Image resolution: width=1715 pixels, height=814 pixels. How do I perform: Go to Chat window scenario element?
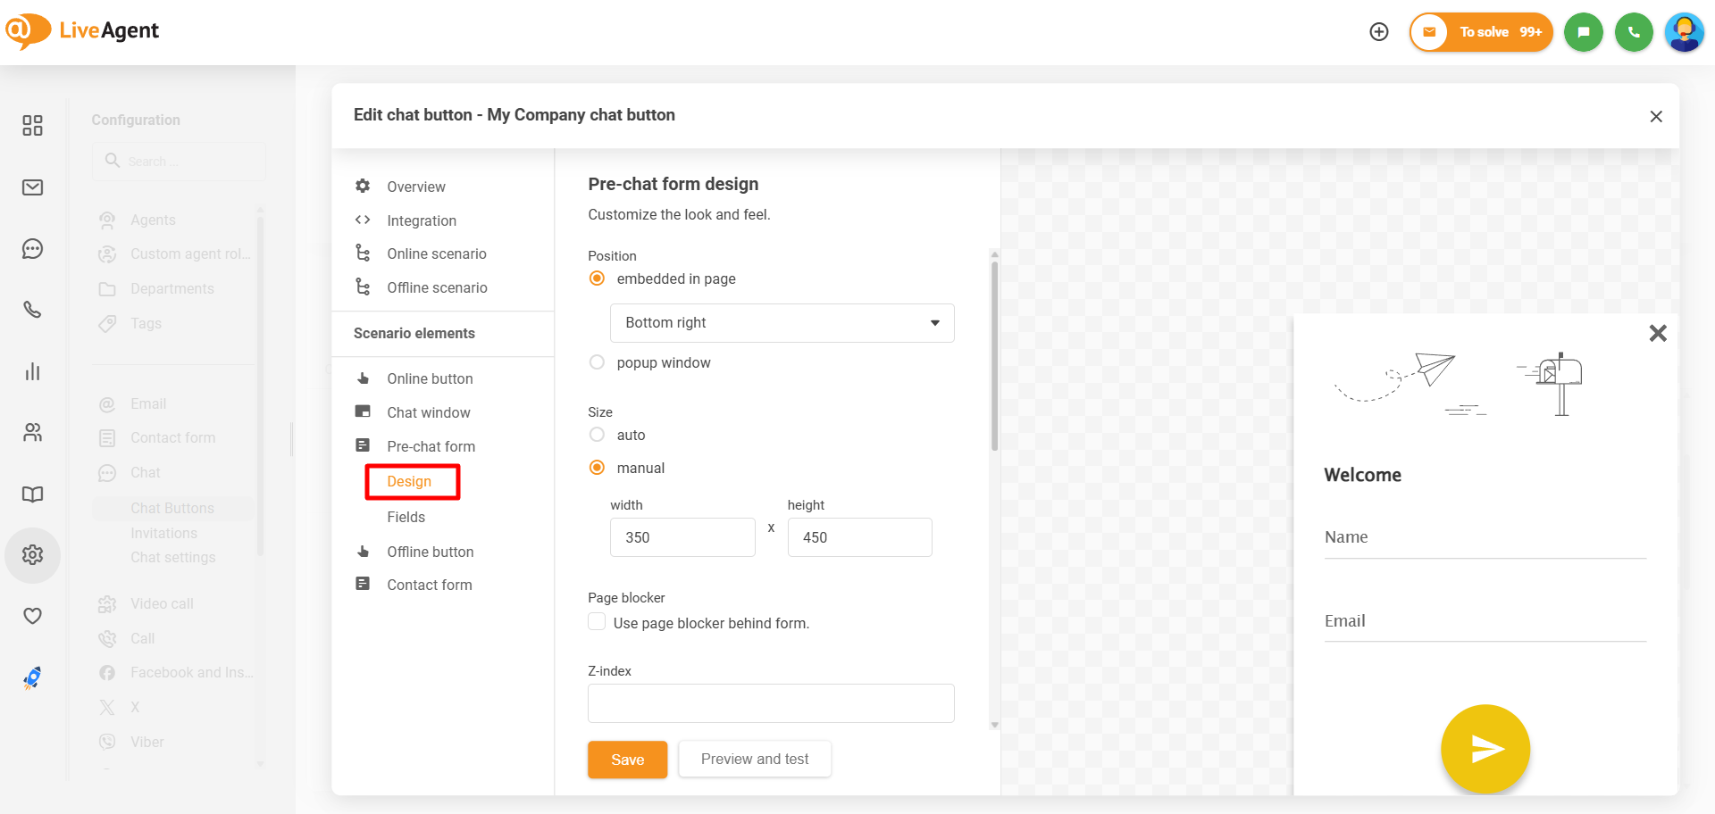pos(428,412)
